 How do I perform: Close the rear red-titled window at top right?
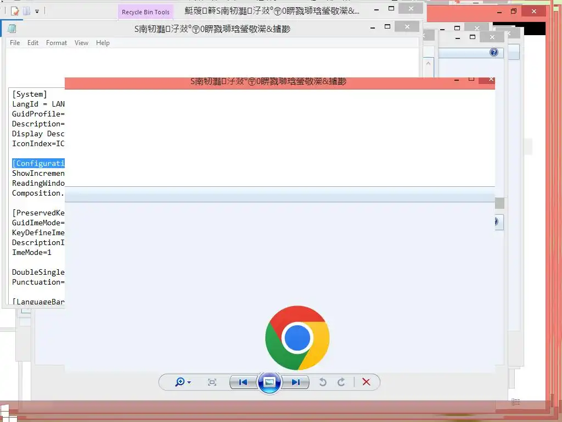click(534, 12)
